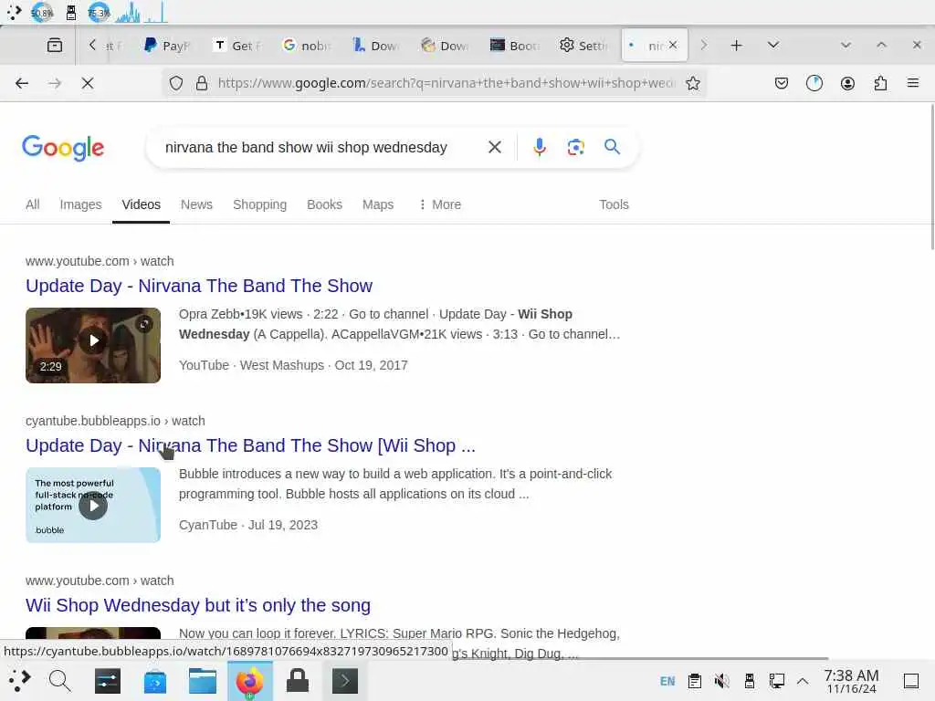Open the file manager folder icon

click(x=203, y=681)
